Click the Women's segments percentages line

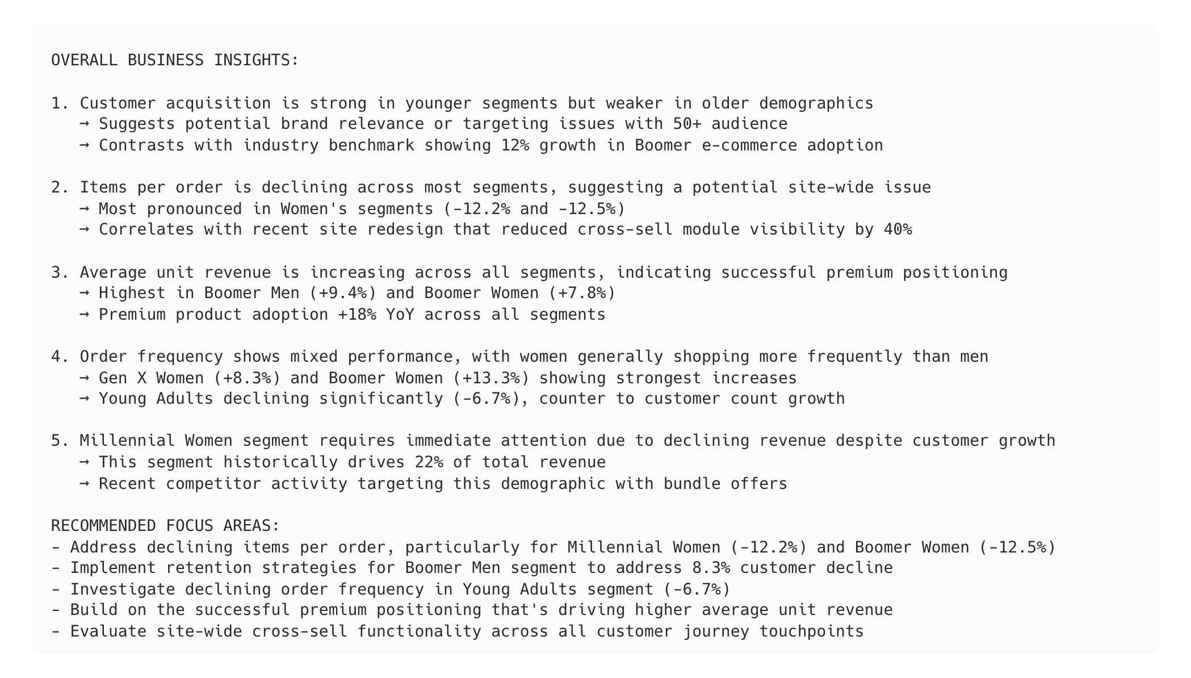(353, 209)
